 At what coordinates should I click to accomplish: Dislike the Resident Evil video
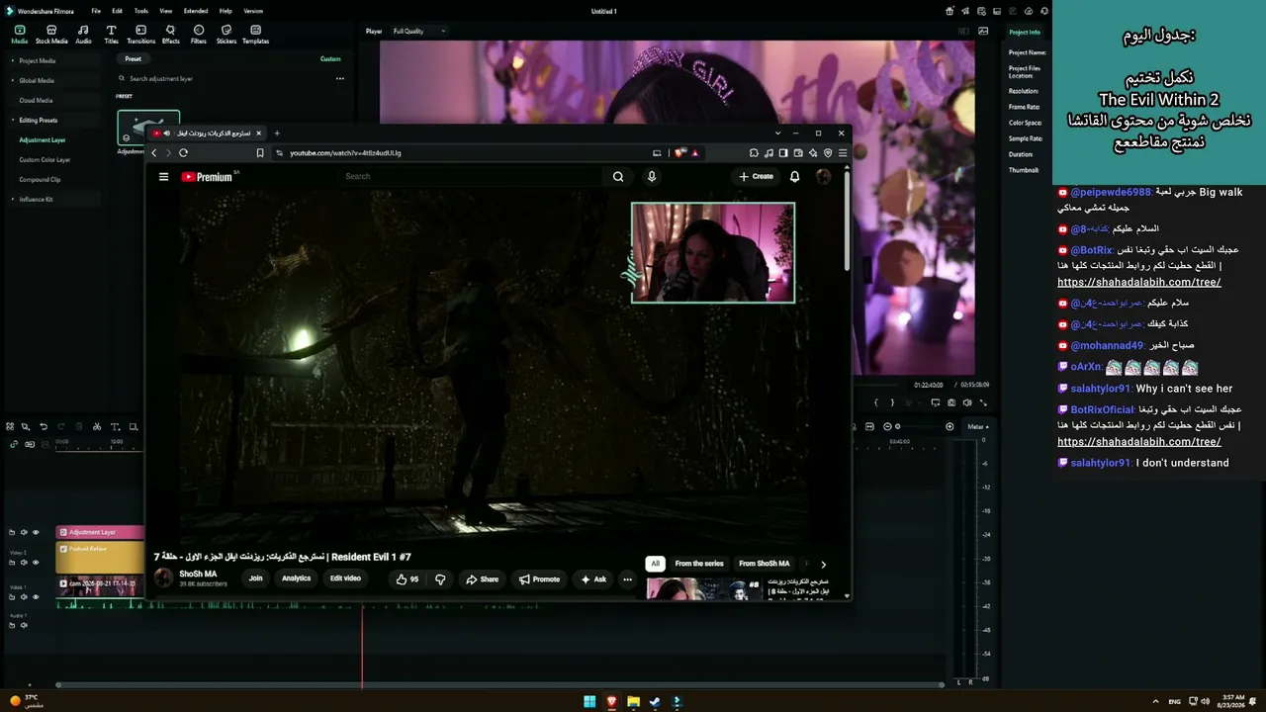pos(440,579)
